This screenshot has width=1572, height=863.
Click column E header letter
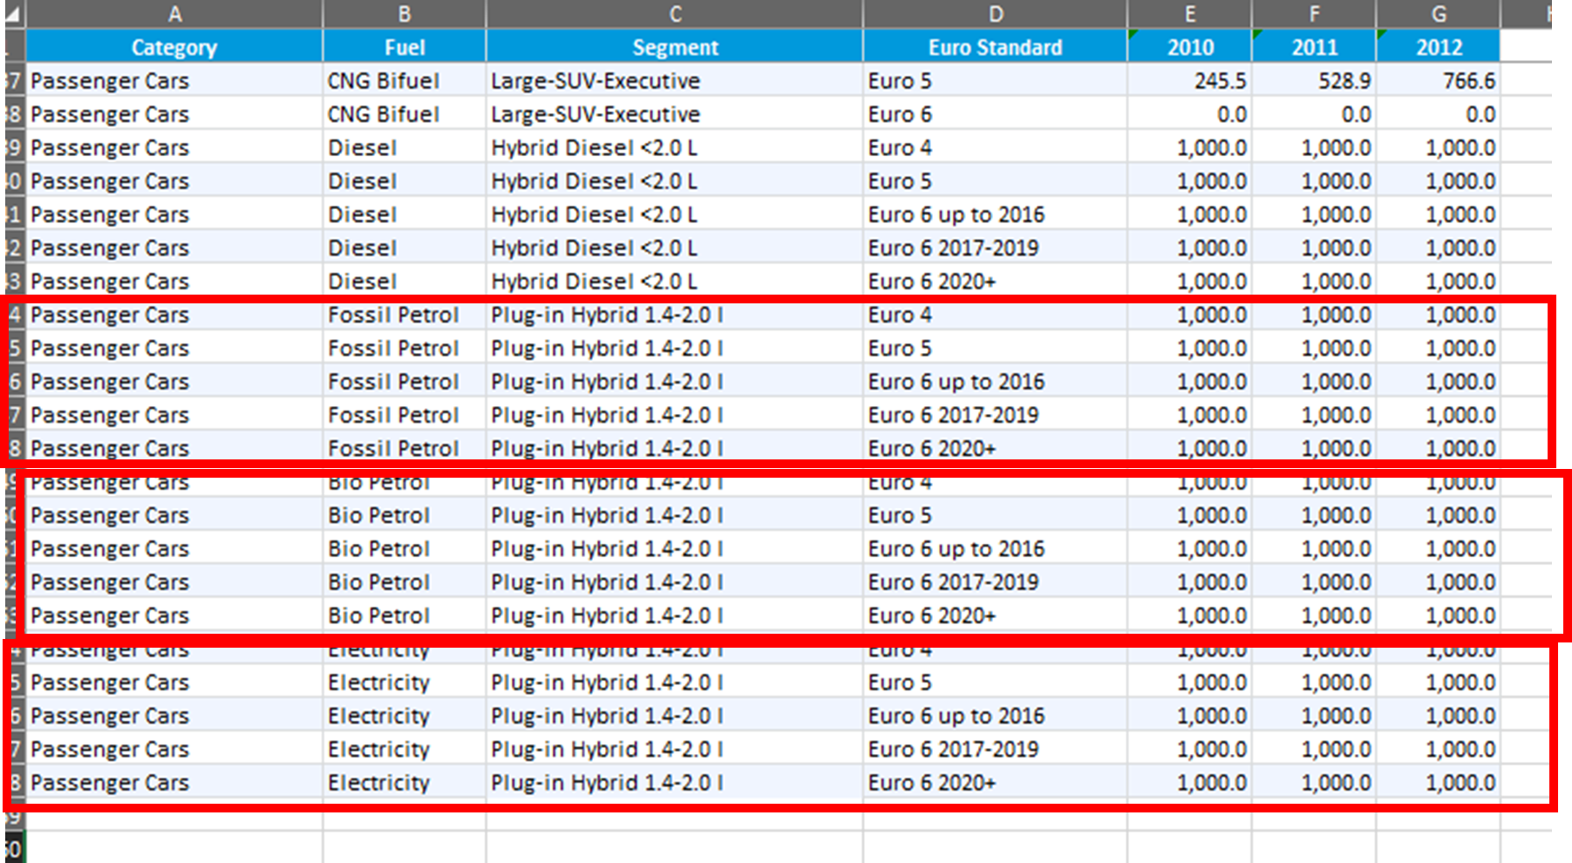[1189, 14]
